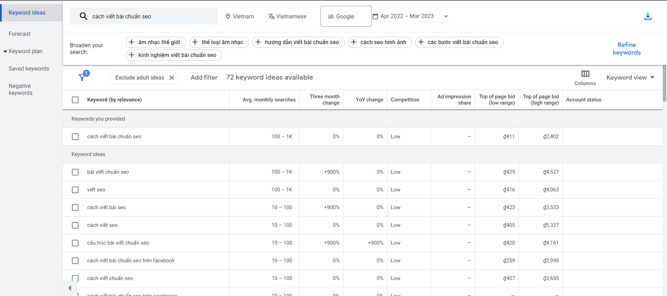Expand the date range dropdown arrow
This screenshot has height=296, width=667.
[x=446, y=16]
